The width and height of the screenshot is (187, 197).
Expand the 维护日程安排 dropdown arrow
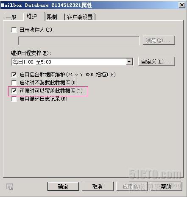tap(129, 62)
